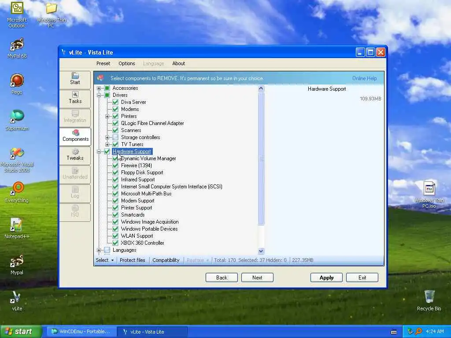Expand the Accessories tree node
This screenshot has height=338, width=451.
(99, 88)
